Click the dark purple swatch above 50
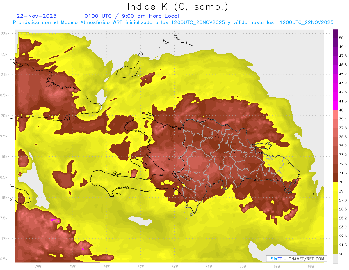Image resolution: width=349 pixels, height=270 pixels. coord(335,34)
